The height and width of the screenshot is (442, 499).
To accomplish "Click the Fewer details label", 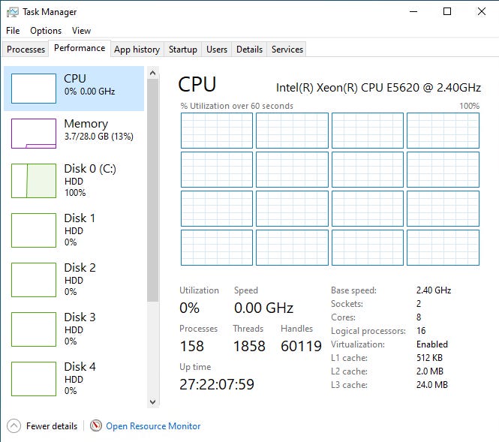I will coord(52,426).
